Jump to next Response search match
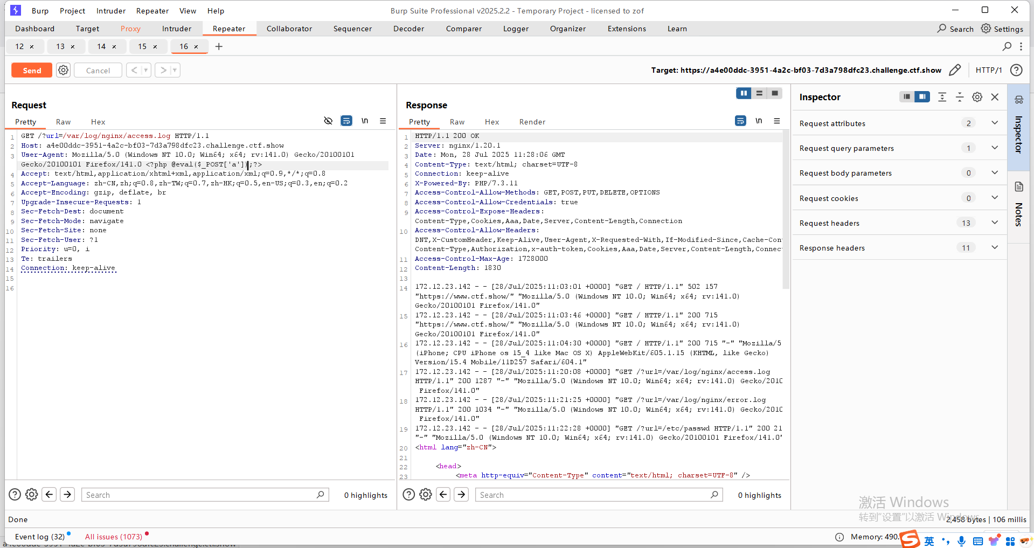Screen dimensions: 1034x548 461,494
